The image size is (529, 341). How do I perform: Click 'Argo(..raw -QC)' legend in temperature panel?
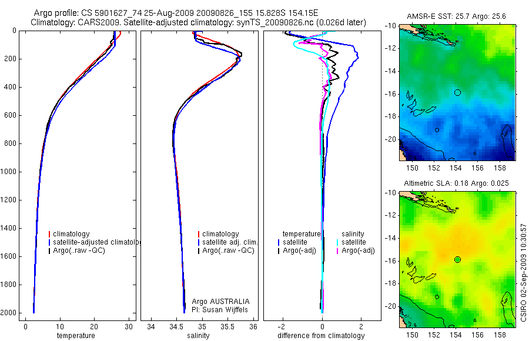[x=79, y=250]
